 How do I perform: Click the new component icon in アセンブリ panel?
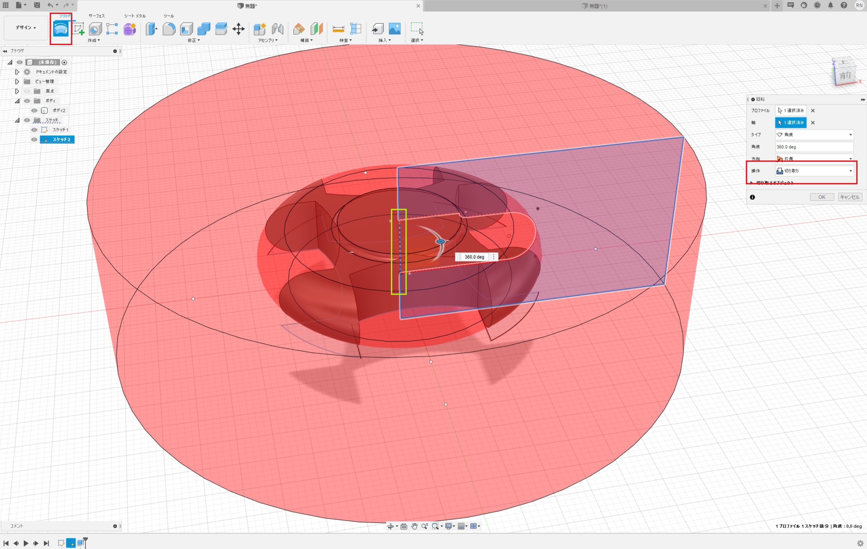click(x=260, y=29)
